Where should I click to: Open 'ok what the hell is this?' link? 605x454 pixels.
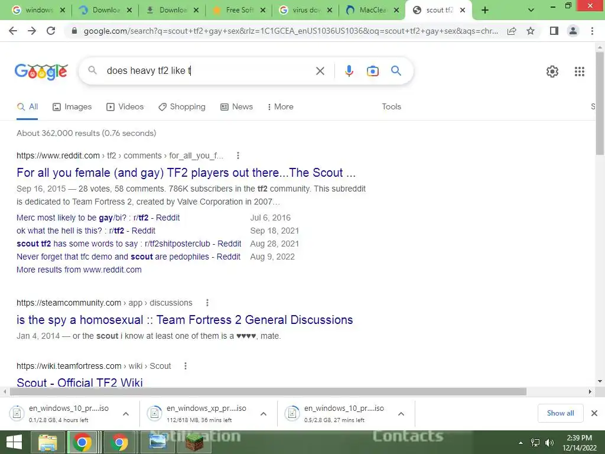tap(86, 231)
